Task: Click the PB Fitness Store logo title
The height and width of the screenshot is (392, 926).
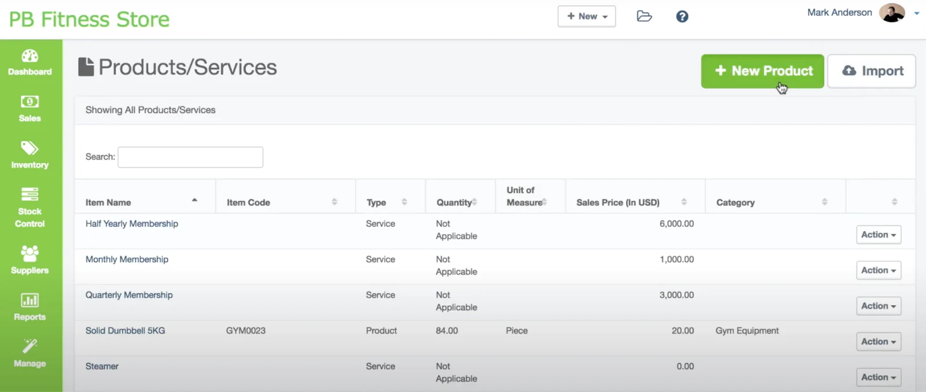Action: (x=89, y=20)
